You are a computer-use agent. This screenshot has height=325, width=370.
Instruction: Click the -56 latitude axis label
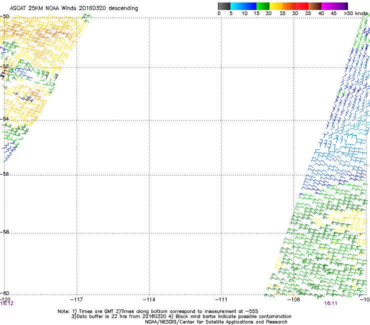(4, 174)
